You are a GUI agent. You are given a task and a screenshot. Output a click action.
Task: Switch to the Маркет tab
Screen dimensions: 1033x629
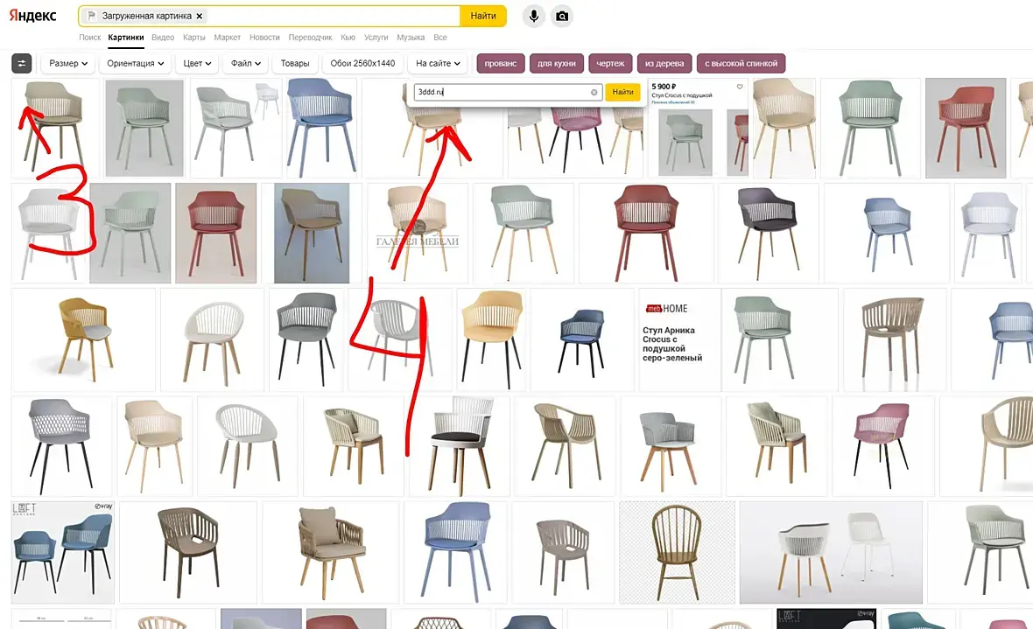pyautogui.click(x=228, y=38)
